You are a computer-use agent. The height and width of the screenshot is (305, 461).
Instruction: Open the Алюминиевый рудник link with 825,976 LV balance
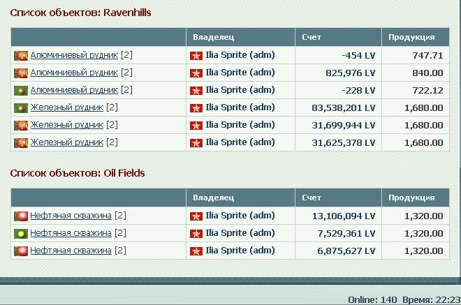point(74,73)
